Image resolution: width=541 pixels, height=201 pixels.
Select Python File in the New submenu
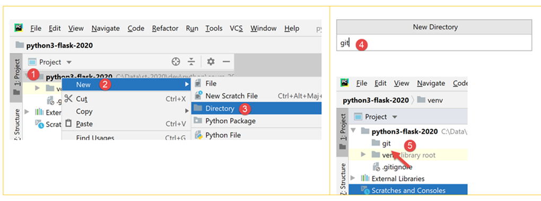click(x=256, y=135)
